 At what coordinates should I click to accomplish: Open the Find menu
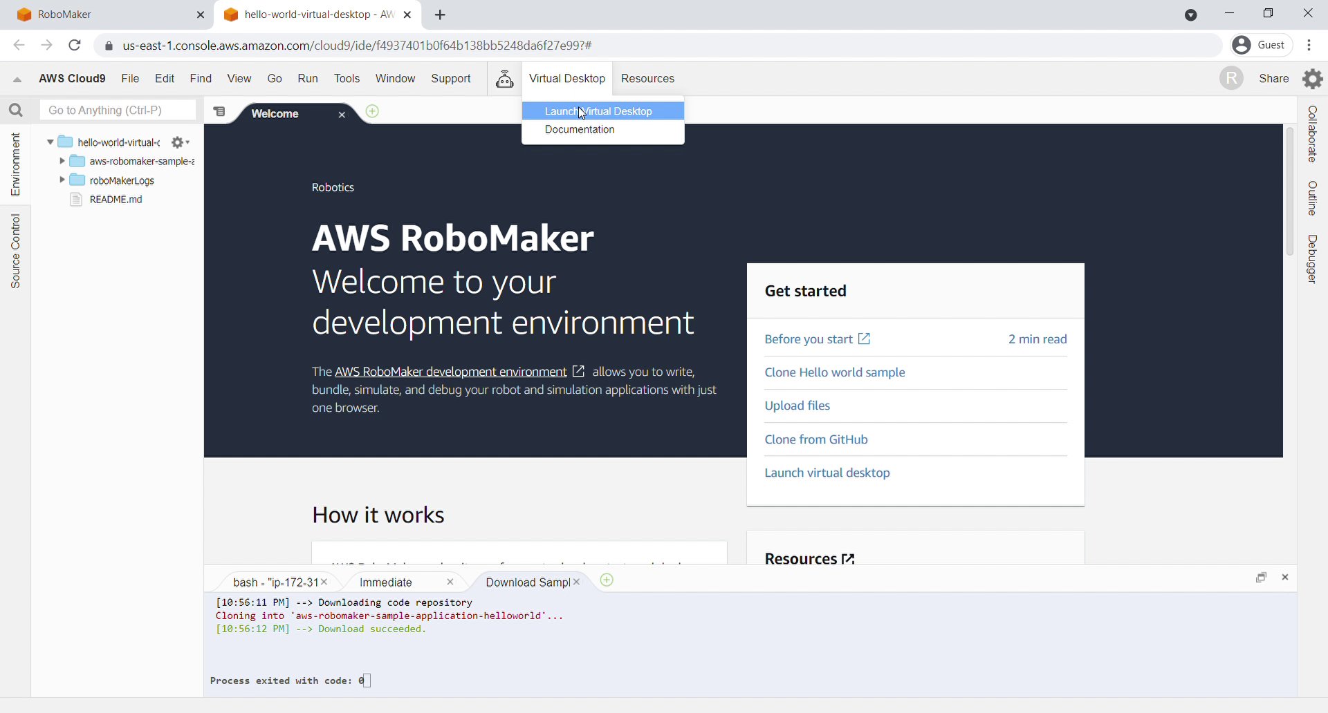[201, 79]
